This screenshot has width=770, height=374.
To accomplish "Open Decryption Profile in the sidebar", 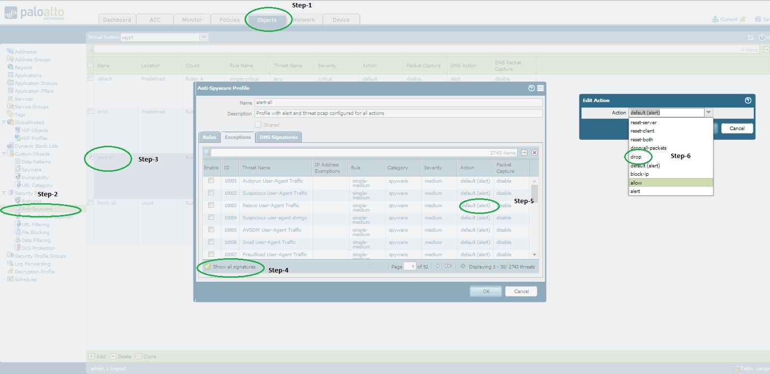I will (34, 271).
